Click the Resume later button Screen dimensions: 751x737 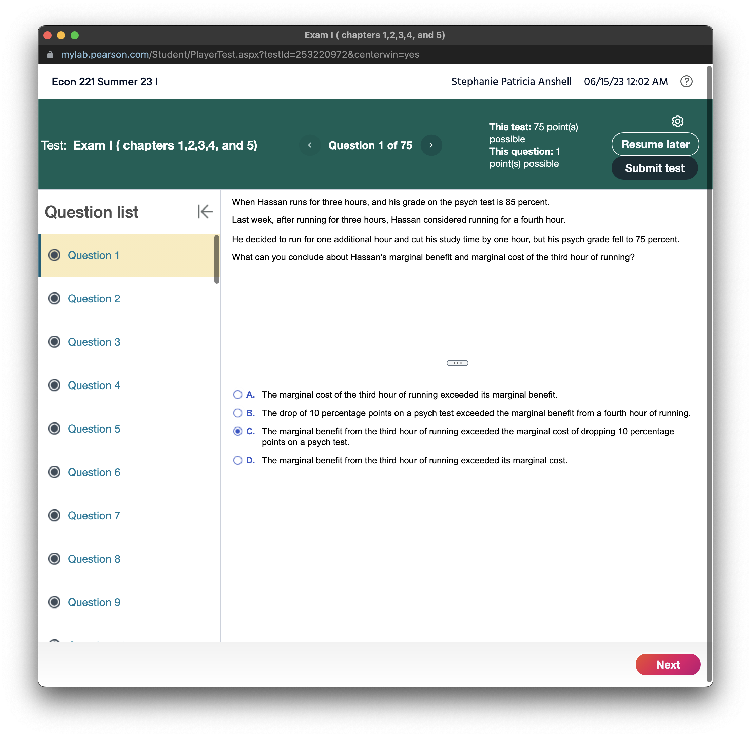[655, 144]
